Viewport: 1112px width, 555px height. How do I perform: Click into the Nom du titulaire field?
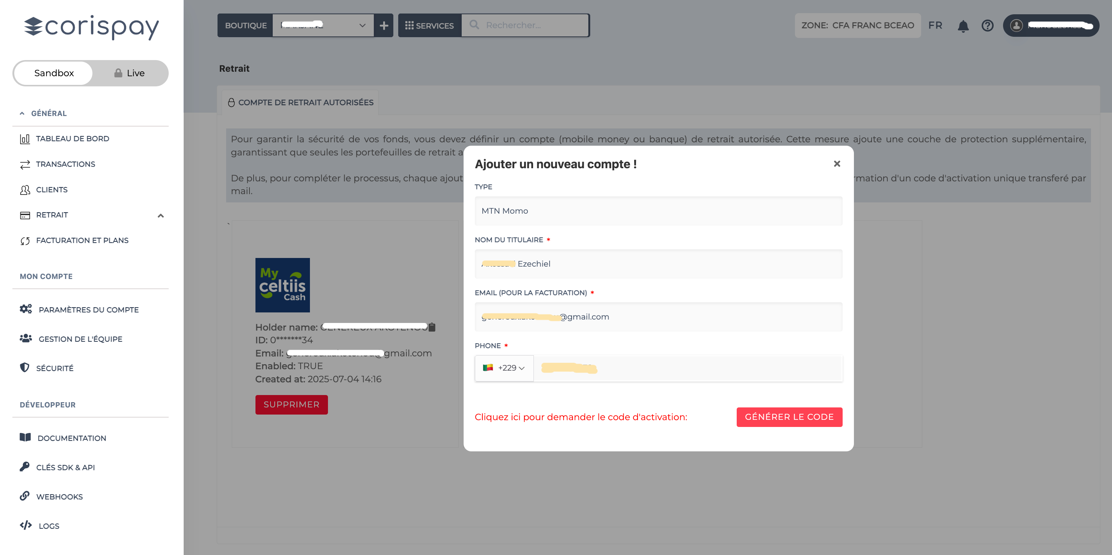coord(658,264)
